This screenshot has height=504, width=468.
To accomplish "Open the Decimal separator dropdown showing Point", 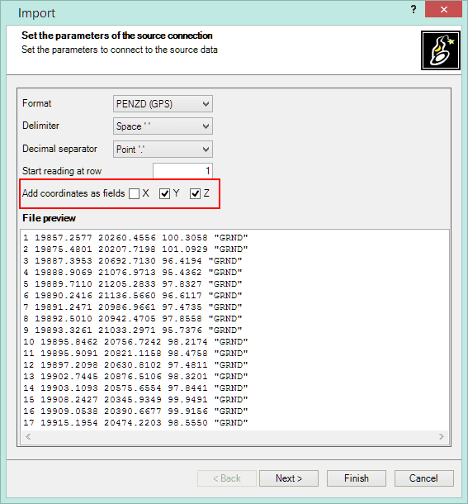I will click(x=163, y=150).
